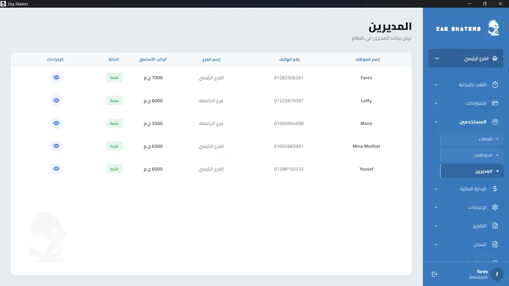View details for manager Mano
This screenshot has height=286, width=509.
point(56,123)
